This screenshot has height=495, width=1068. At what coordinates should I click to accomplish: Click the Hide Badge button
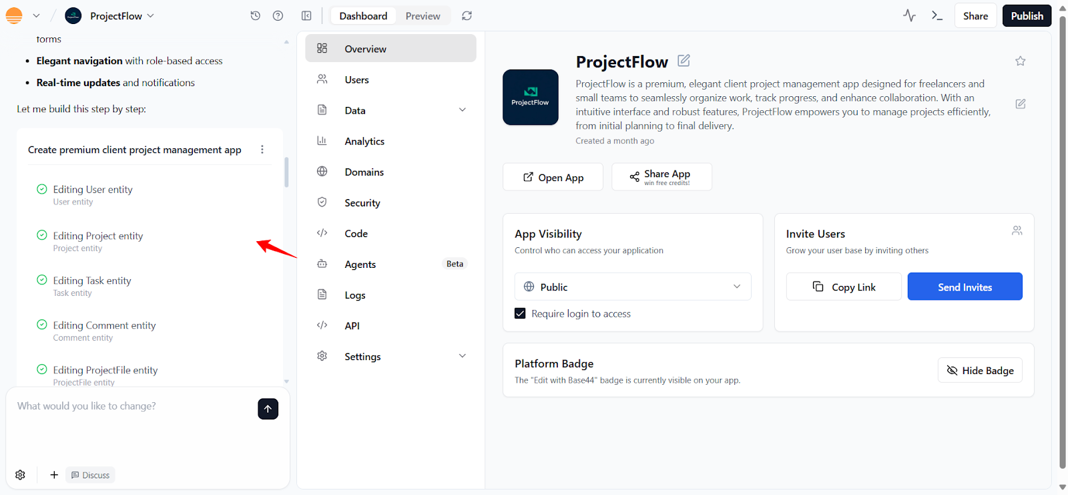pos(980,370)
